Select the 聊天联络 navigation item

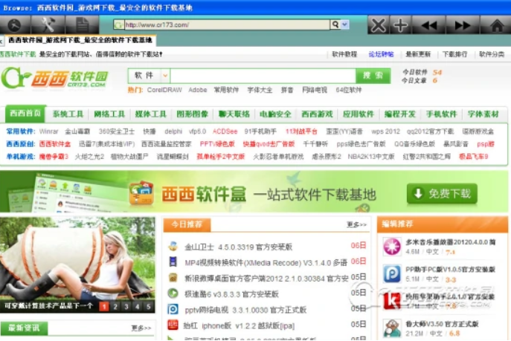point(234,114)
